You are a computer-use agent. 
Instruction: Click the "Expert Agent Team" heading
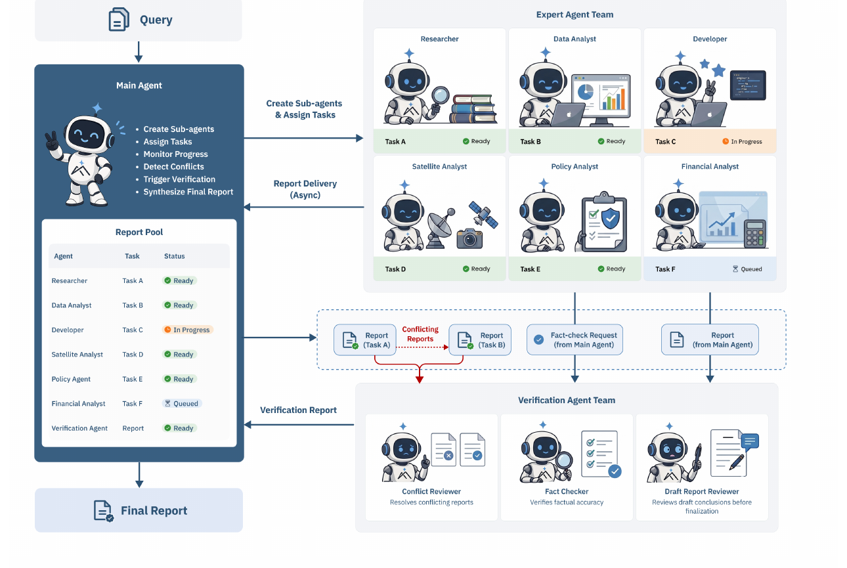pyautogui.click(x=575, y=14)
